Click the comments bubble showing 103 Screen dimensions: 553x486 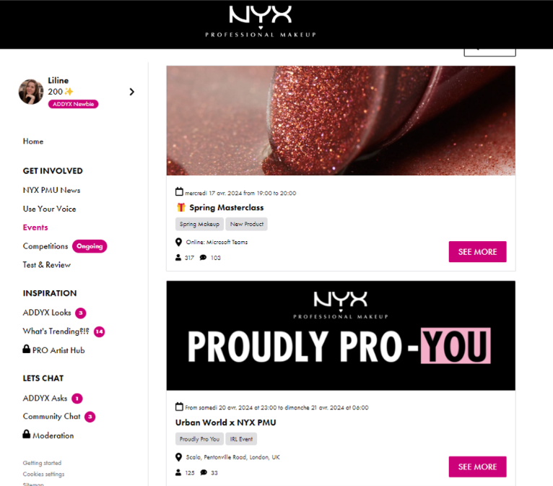pyautogui.click(x=203, y=258)
